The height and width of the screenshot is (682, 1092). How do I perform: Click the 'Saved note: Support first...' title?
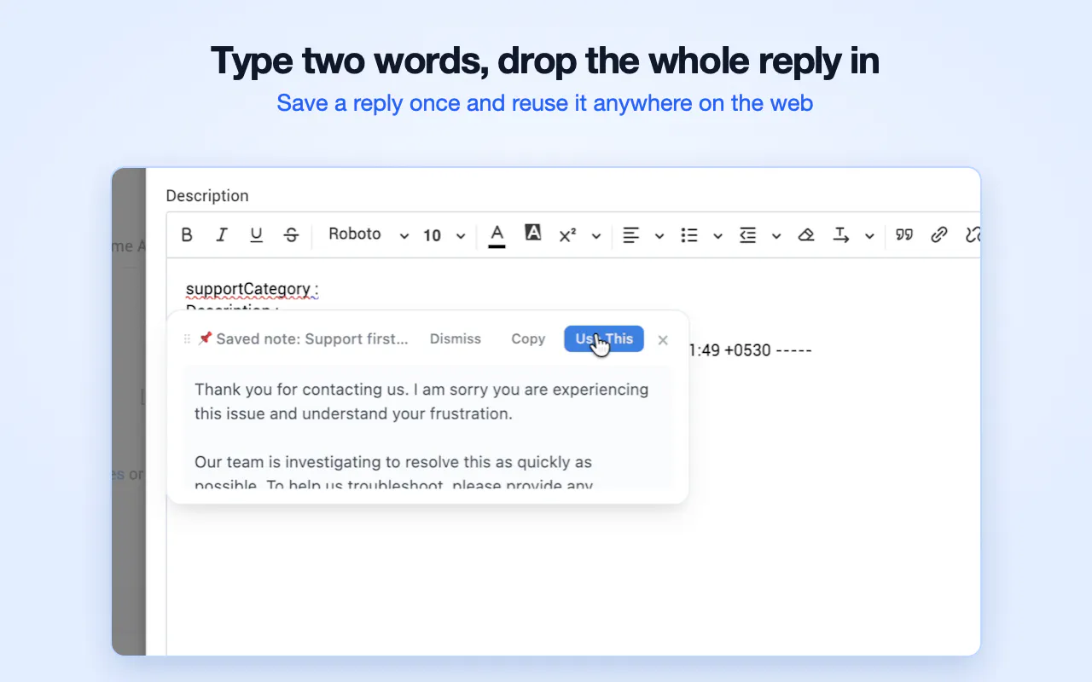pos(312,338)
